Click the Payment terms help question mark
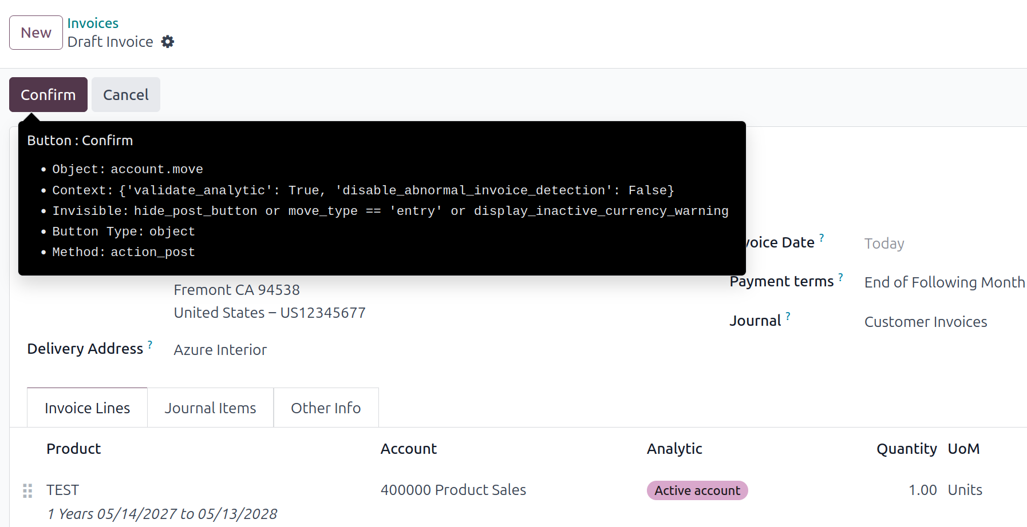1027x527 pixels. 840,277
